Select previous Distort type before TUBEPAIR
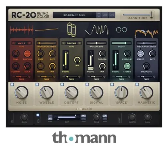Viewport: 168px width, 147px height. click(x=64, y=43)
